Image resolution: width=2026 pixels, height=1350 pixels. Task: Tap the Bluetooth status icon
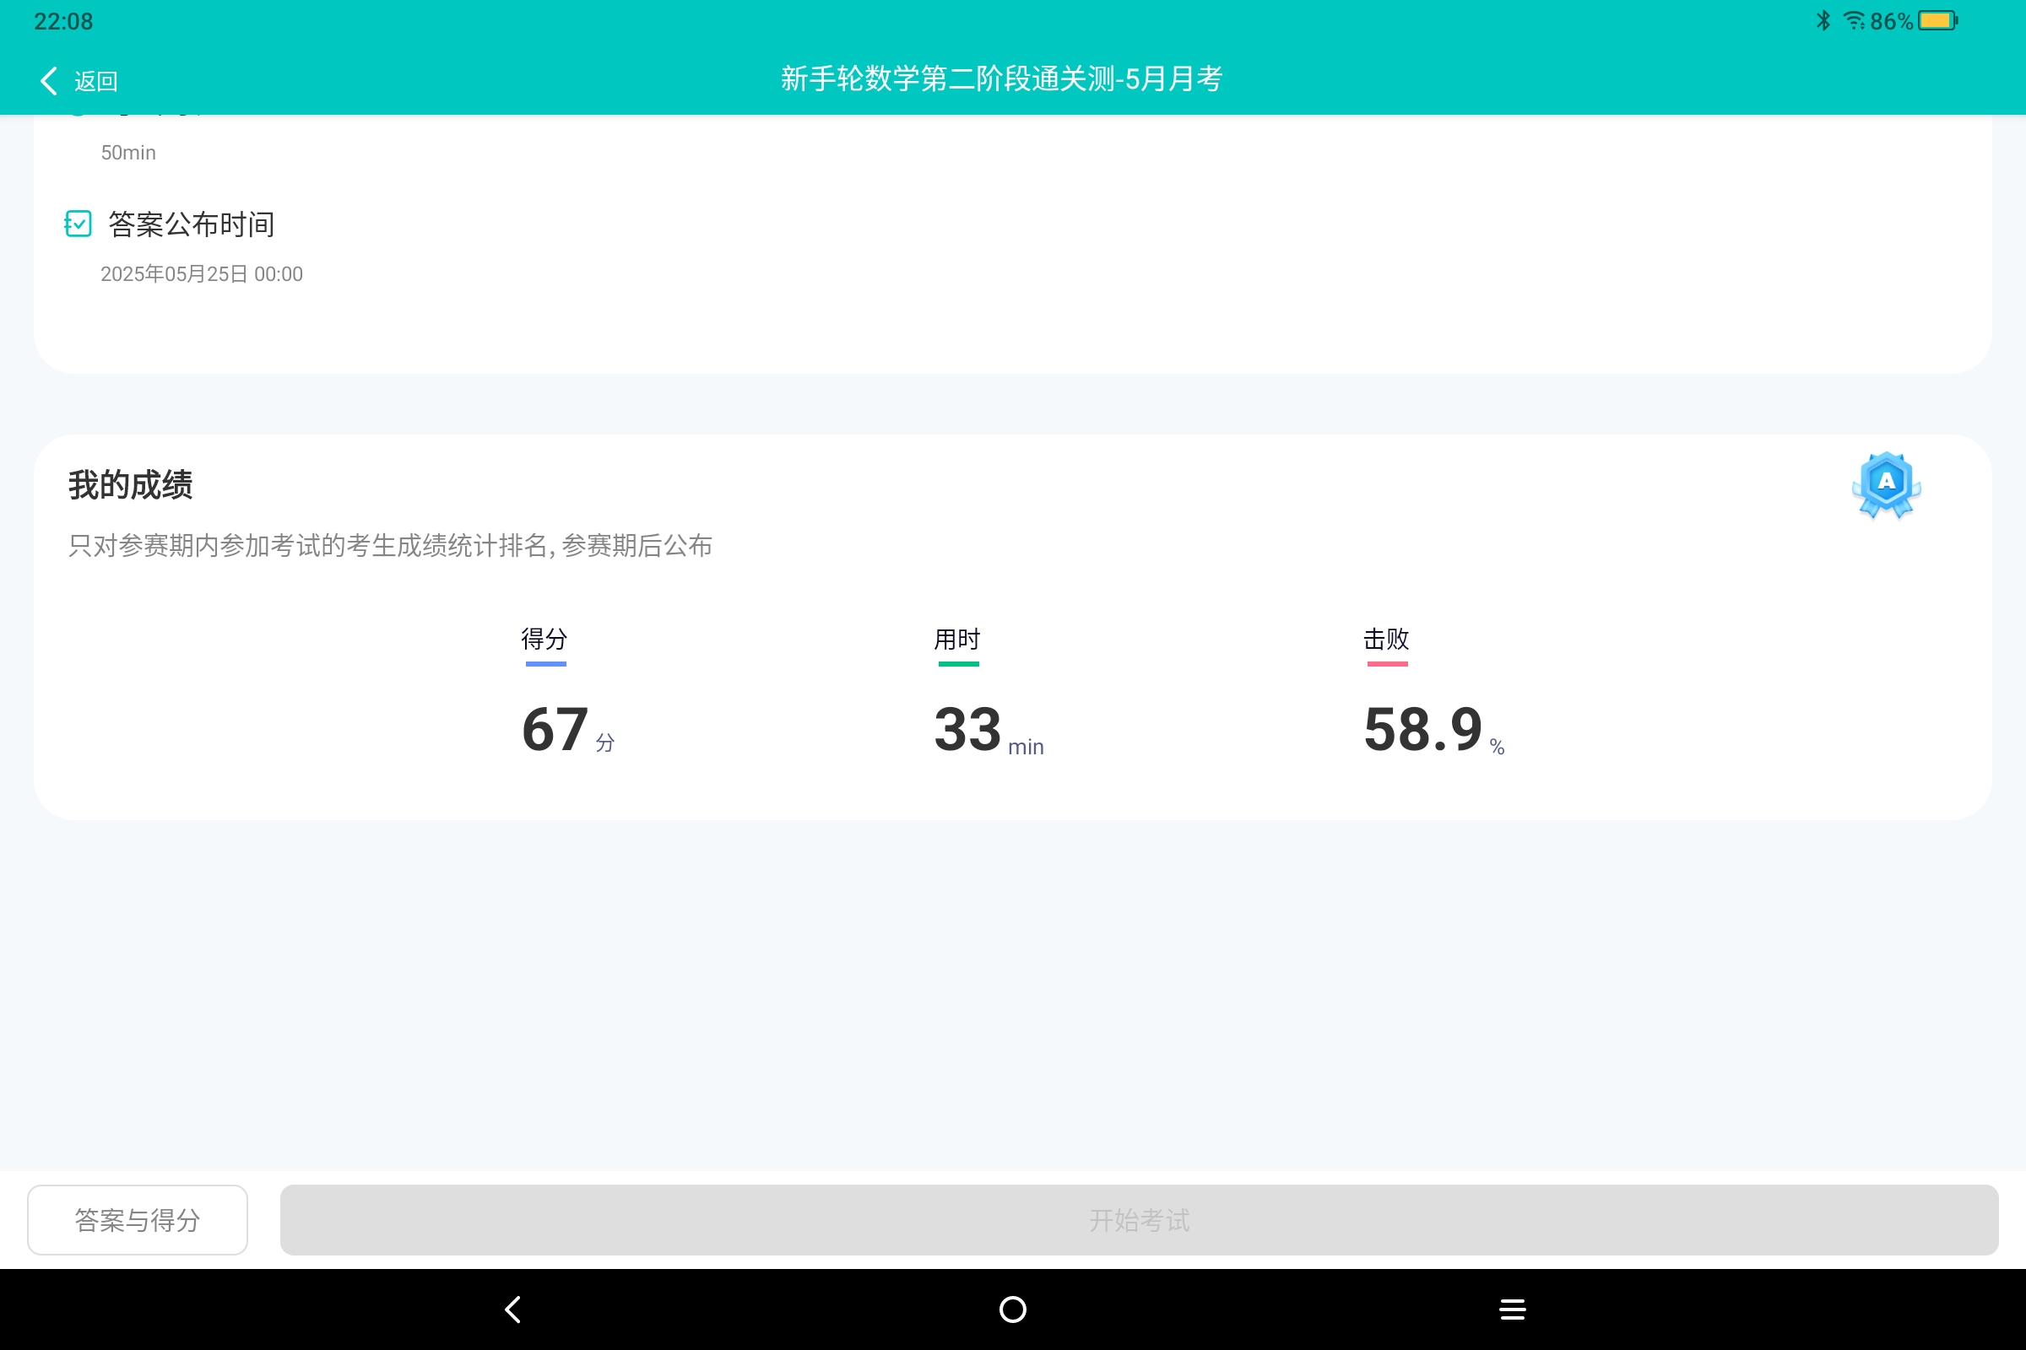coord(1823,20)
